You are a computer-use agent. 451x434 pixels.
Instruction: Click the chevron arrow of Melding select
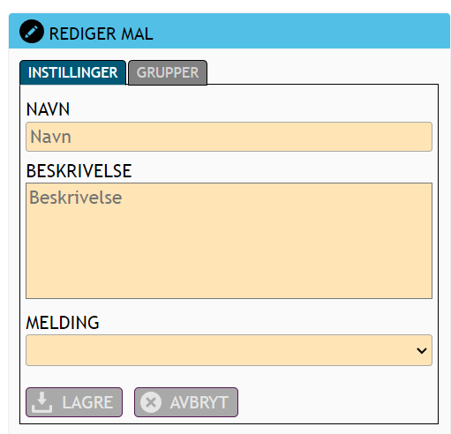pos(422,350)
